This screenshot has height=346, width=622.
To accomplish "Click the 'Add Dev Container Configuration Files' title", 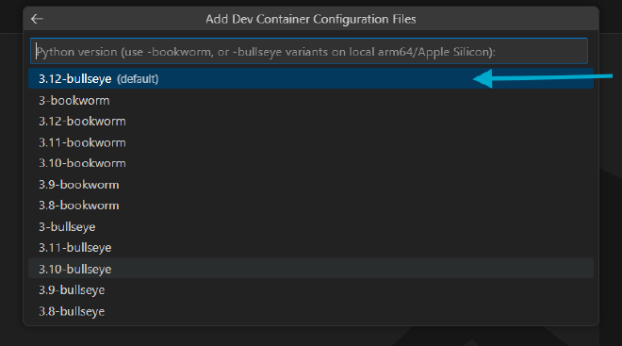I will click(x=311, y=19).
